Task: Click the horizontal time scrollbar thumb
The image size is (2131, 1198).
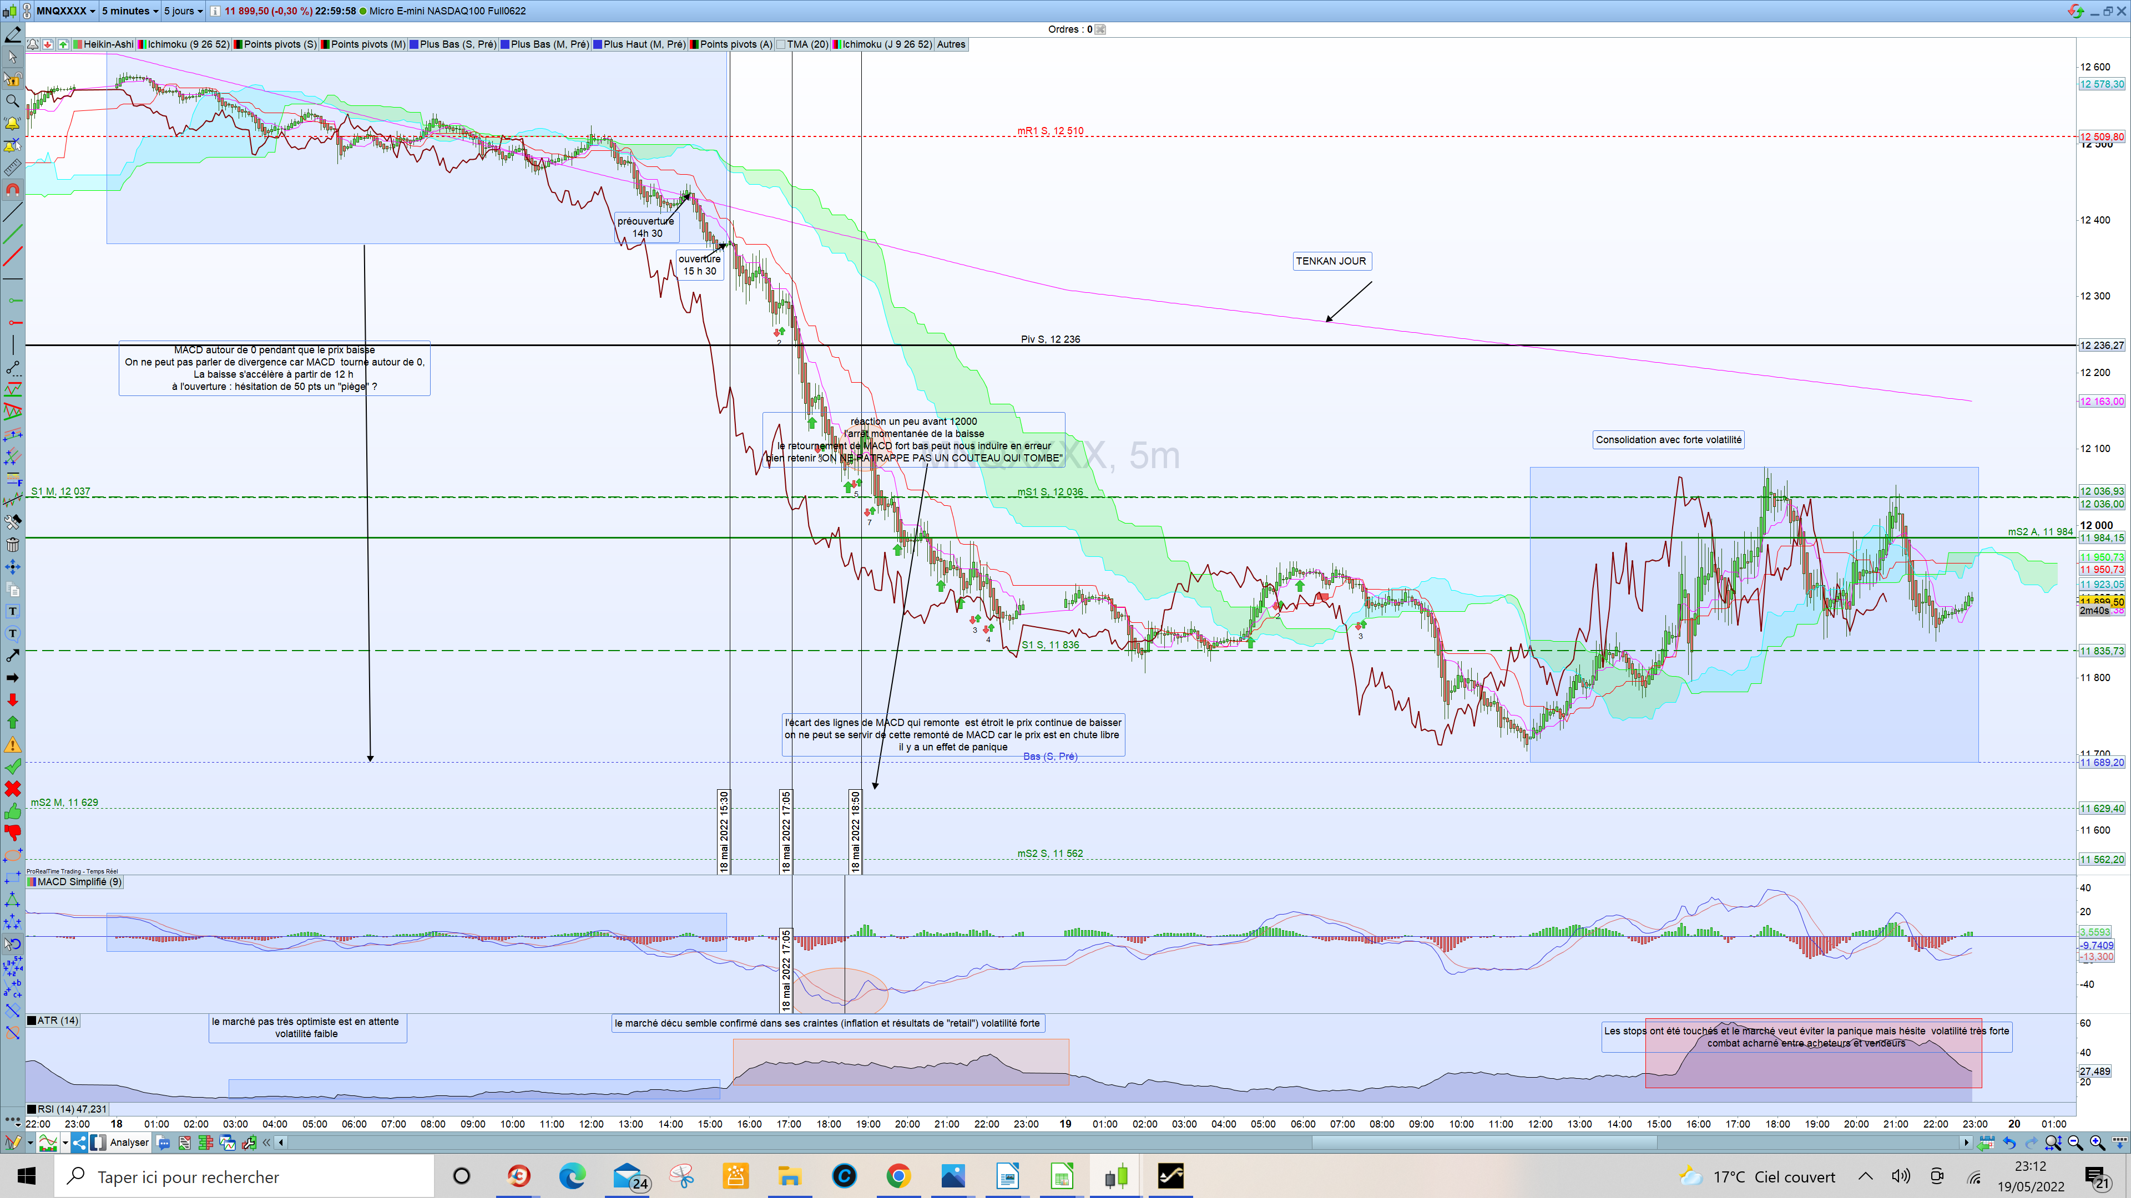Action: point(1484,1143)
